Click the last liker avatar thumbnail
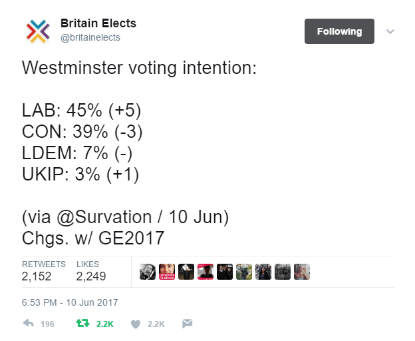The width and height of the screenshot is (415, 341). [x=302, y=272]
